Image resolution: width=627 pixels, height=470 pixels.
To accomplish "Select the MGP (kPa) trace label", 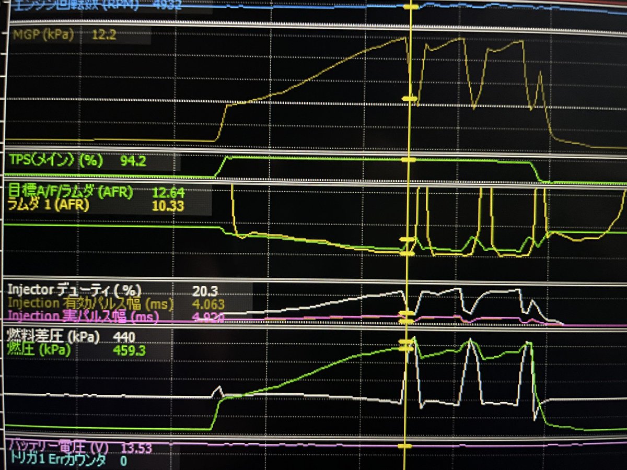I will (42, 36).
